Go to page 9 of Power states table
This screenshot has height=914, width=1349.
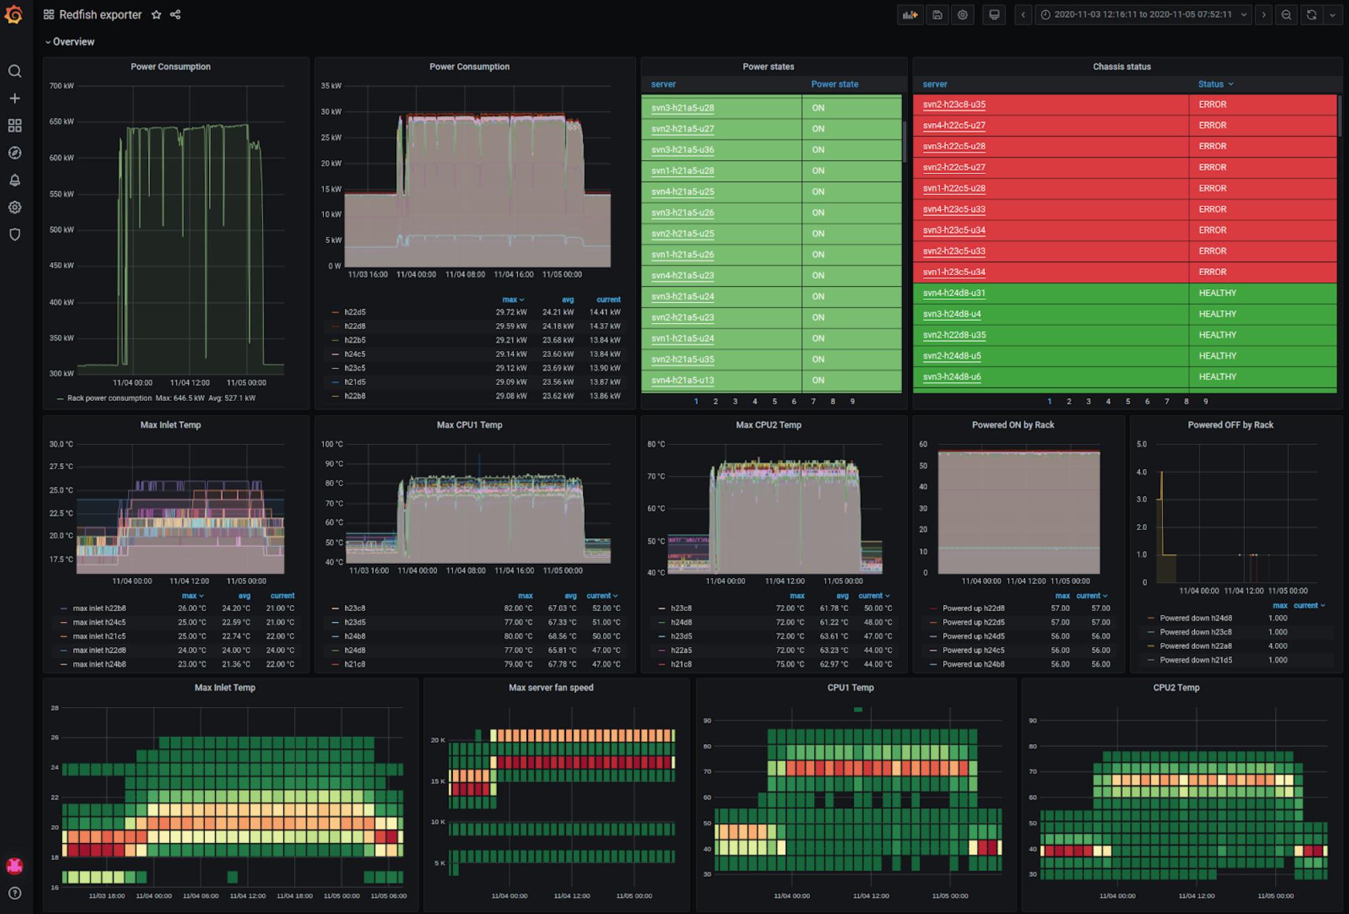pos(853,402)
